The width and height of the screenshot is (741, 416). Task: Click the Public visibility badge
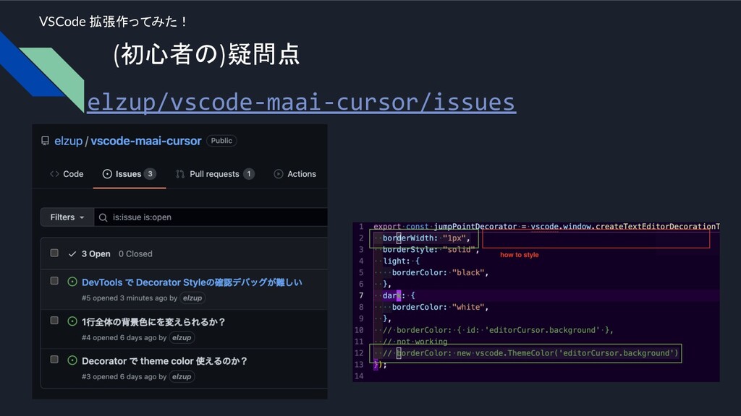[221, 141]
